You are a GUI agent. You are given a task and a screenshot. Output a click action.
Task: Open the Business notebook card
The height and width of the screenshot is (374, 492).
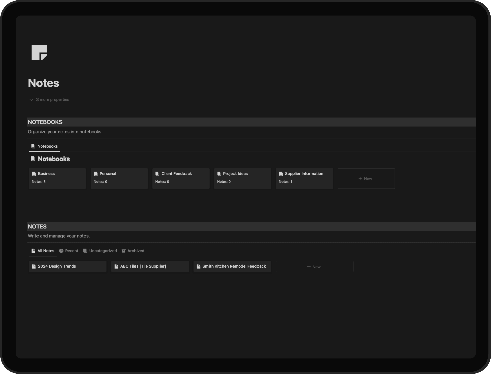pyautogui.click(x=57, y=178)
